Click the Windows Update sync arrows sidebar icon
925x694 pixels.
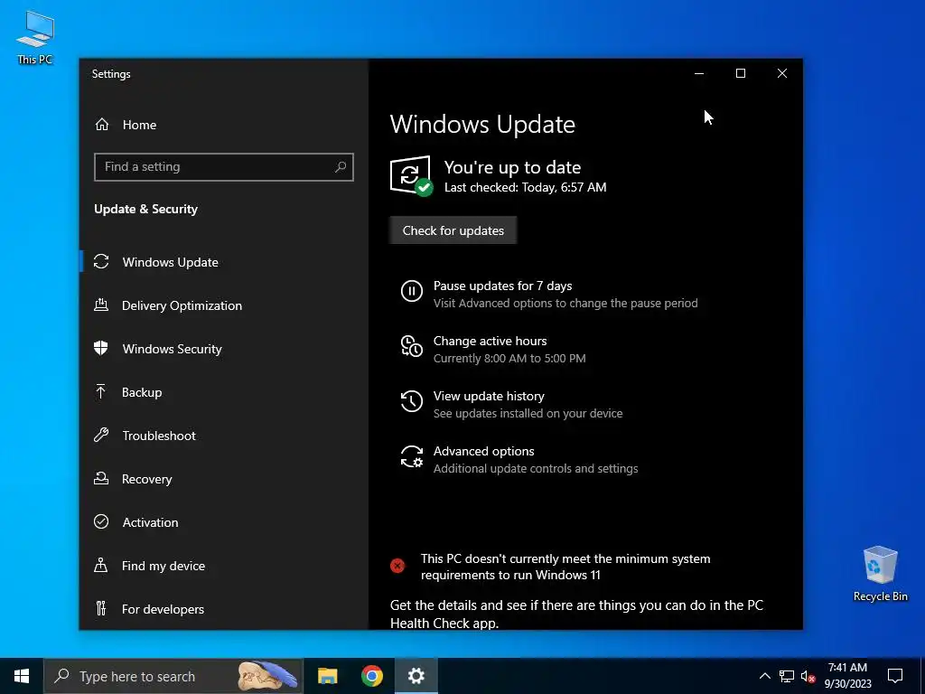click(x=101, y=261)
